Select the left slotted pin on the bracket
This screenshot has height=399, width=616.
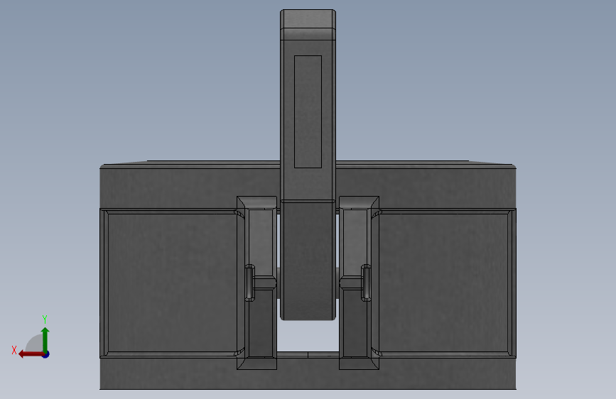(250, 283)
